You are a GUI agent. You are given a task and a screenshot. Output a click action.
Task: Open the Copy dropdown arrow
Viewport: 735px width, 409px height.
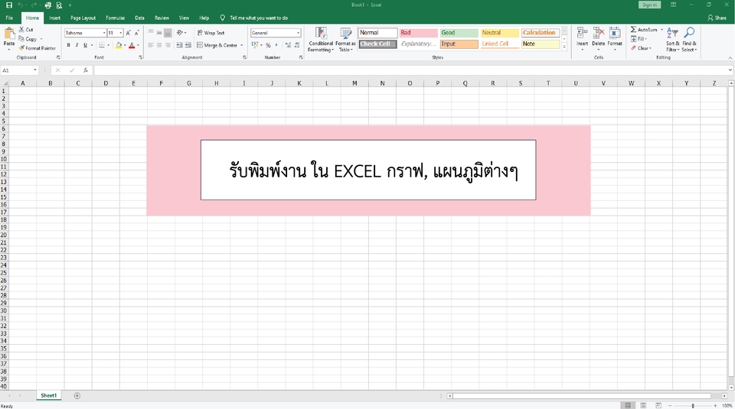tap(41, 39)
